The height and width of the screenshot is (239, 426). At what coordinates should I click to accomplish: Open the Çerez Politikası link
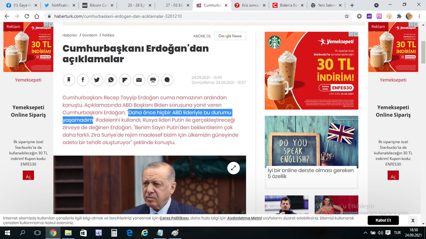tap(174, 218)
